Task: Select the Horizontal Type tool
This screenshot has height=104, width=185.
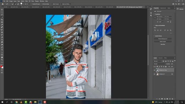Action: [x=2, y=50]
